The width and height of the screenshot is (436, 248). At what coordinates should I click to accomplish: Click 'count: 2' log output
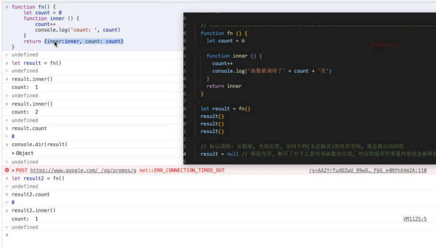pyautogui.click(x=25, y=112)
